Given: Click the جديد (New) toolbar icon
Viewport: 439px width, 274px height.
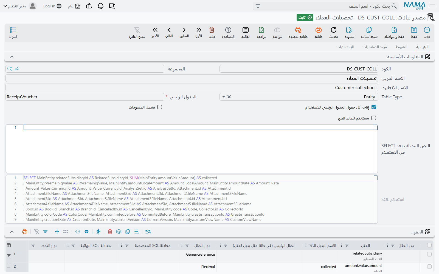Looking at the screenshot, I should pos(427,30).
